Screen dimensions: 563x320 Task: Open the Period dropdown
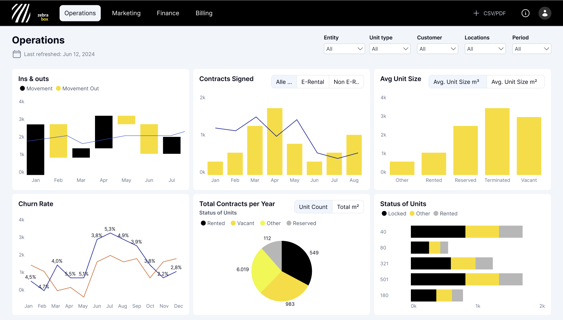pyautogui.click(x=532, y=49)
